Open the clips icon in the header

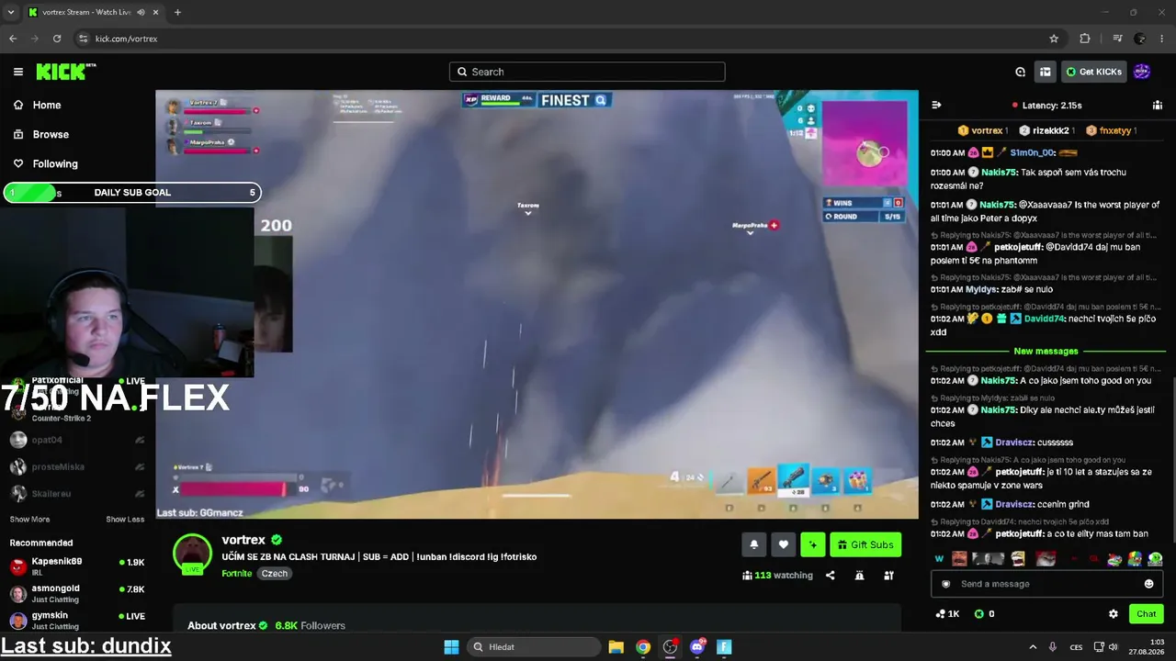pyautogui.click(x=1020, y=72)
